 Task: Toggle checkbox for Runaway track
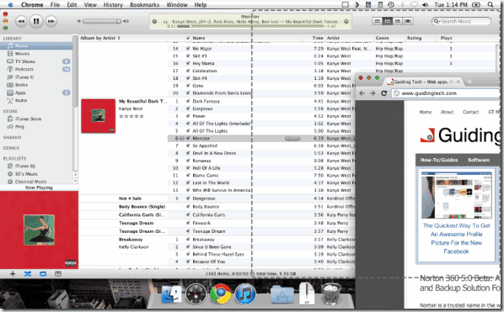click(188, 161)
